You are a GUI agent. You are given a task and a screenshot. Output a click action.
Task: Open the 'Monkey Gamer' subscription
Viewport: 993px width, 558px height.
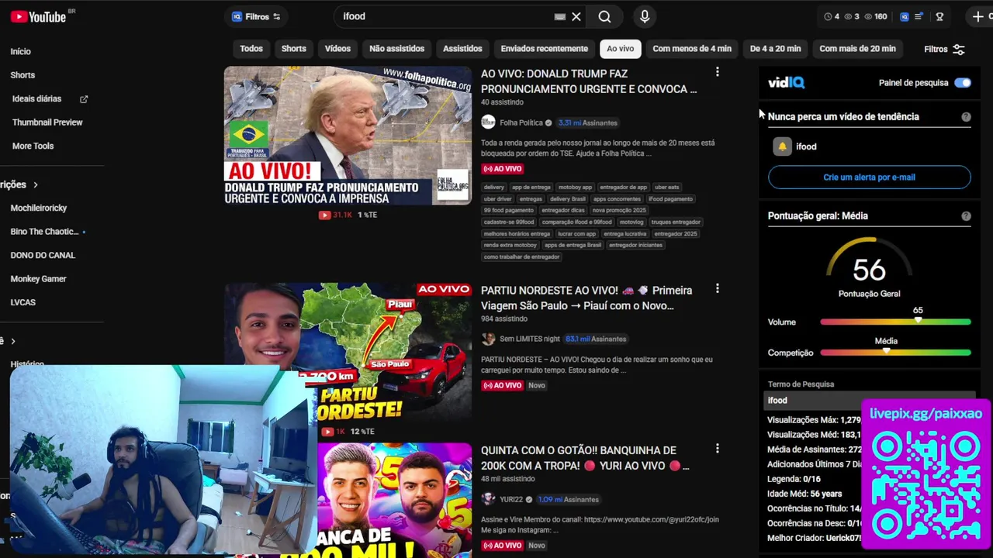point(38,279)
